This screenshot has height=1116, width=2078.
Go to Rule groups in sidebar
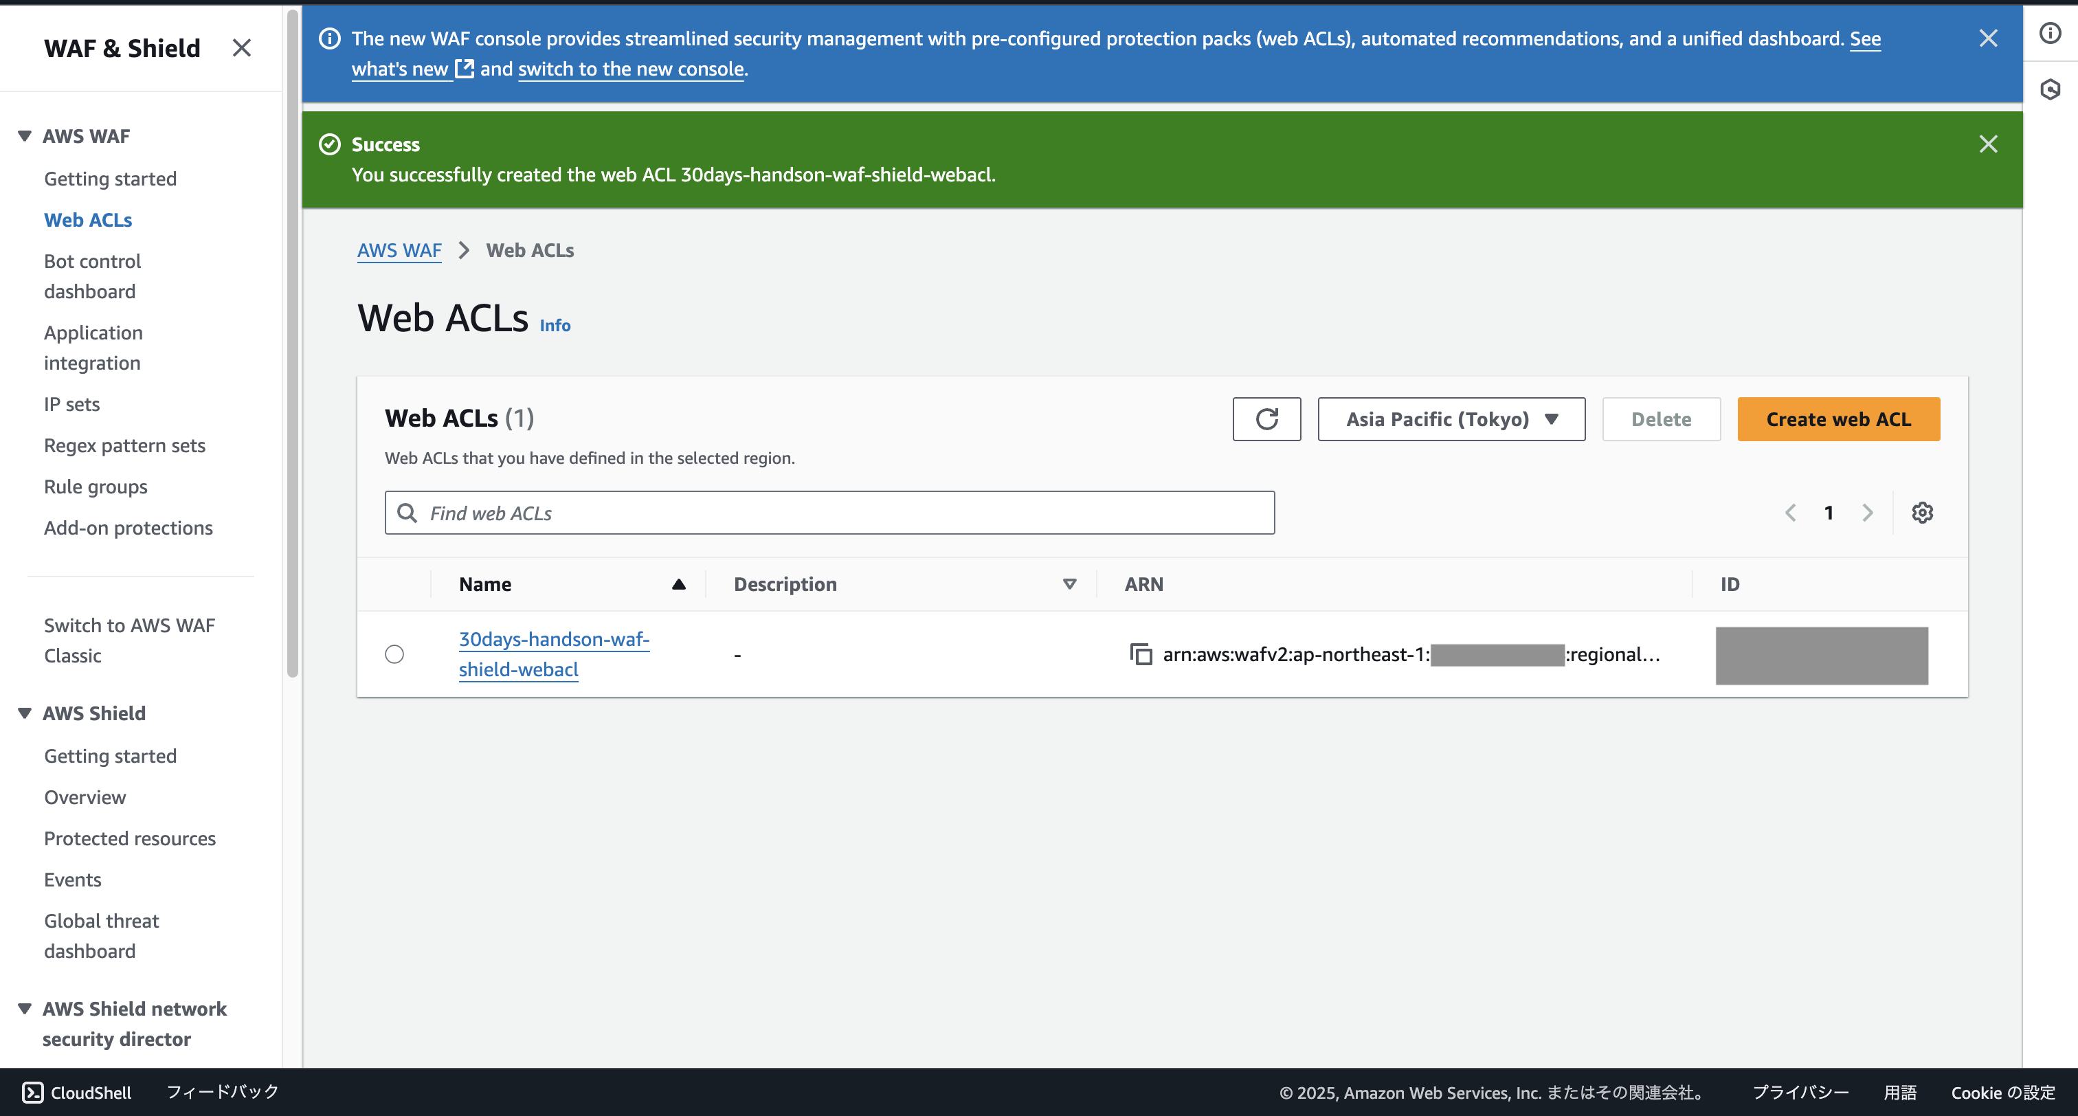[96, 487]
